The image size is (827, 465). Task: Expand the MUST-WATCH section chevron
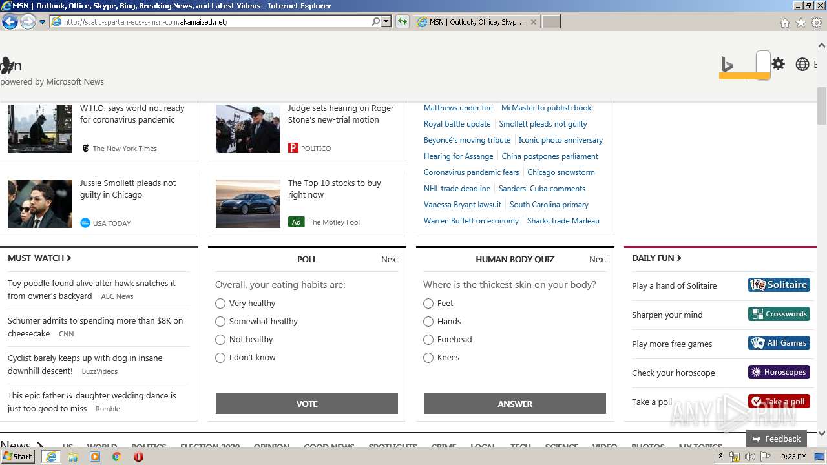tap(69, 258)
